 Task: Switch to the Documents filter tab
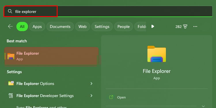pyautogui.click(x=60, y=26)
